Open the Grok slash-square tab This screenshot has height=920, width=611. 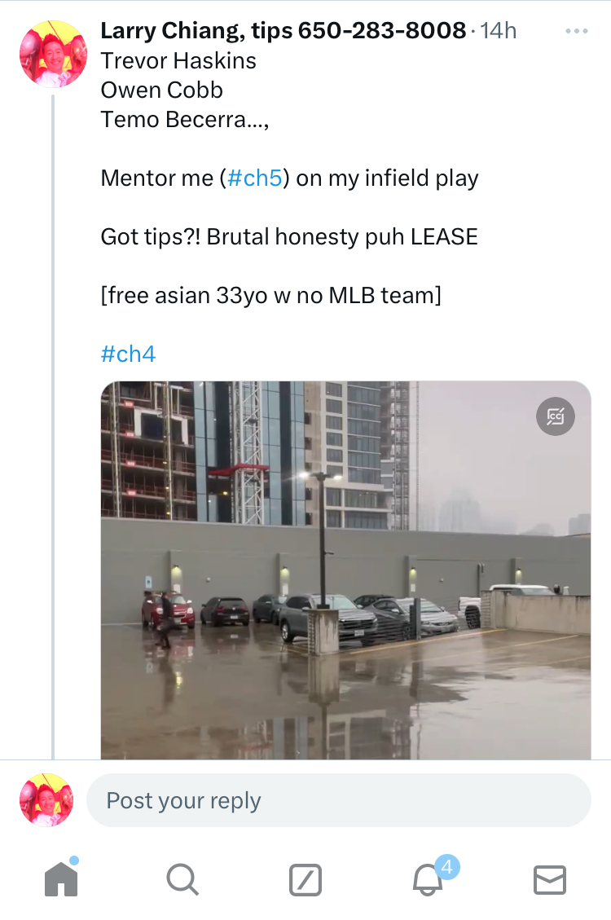point(305,880)
